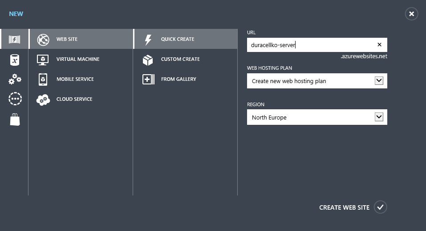Select the WEB SITE menu item
This screenshot has width=426, height=231.
coord(81,39)
